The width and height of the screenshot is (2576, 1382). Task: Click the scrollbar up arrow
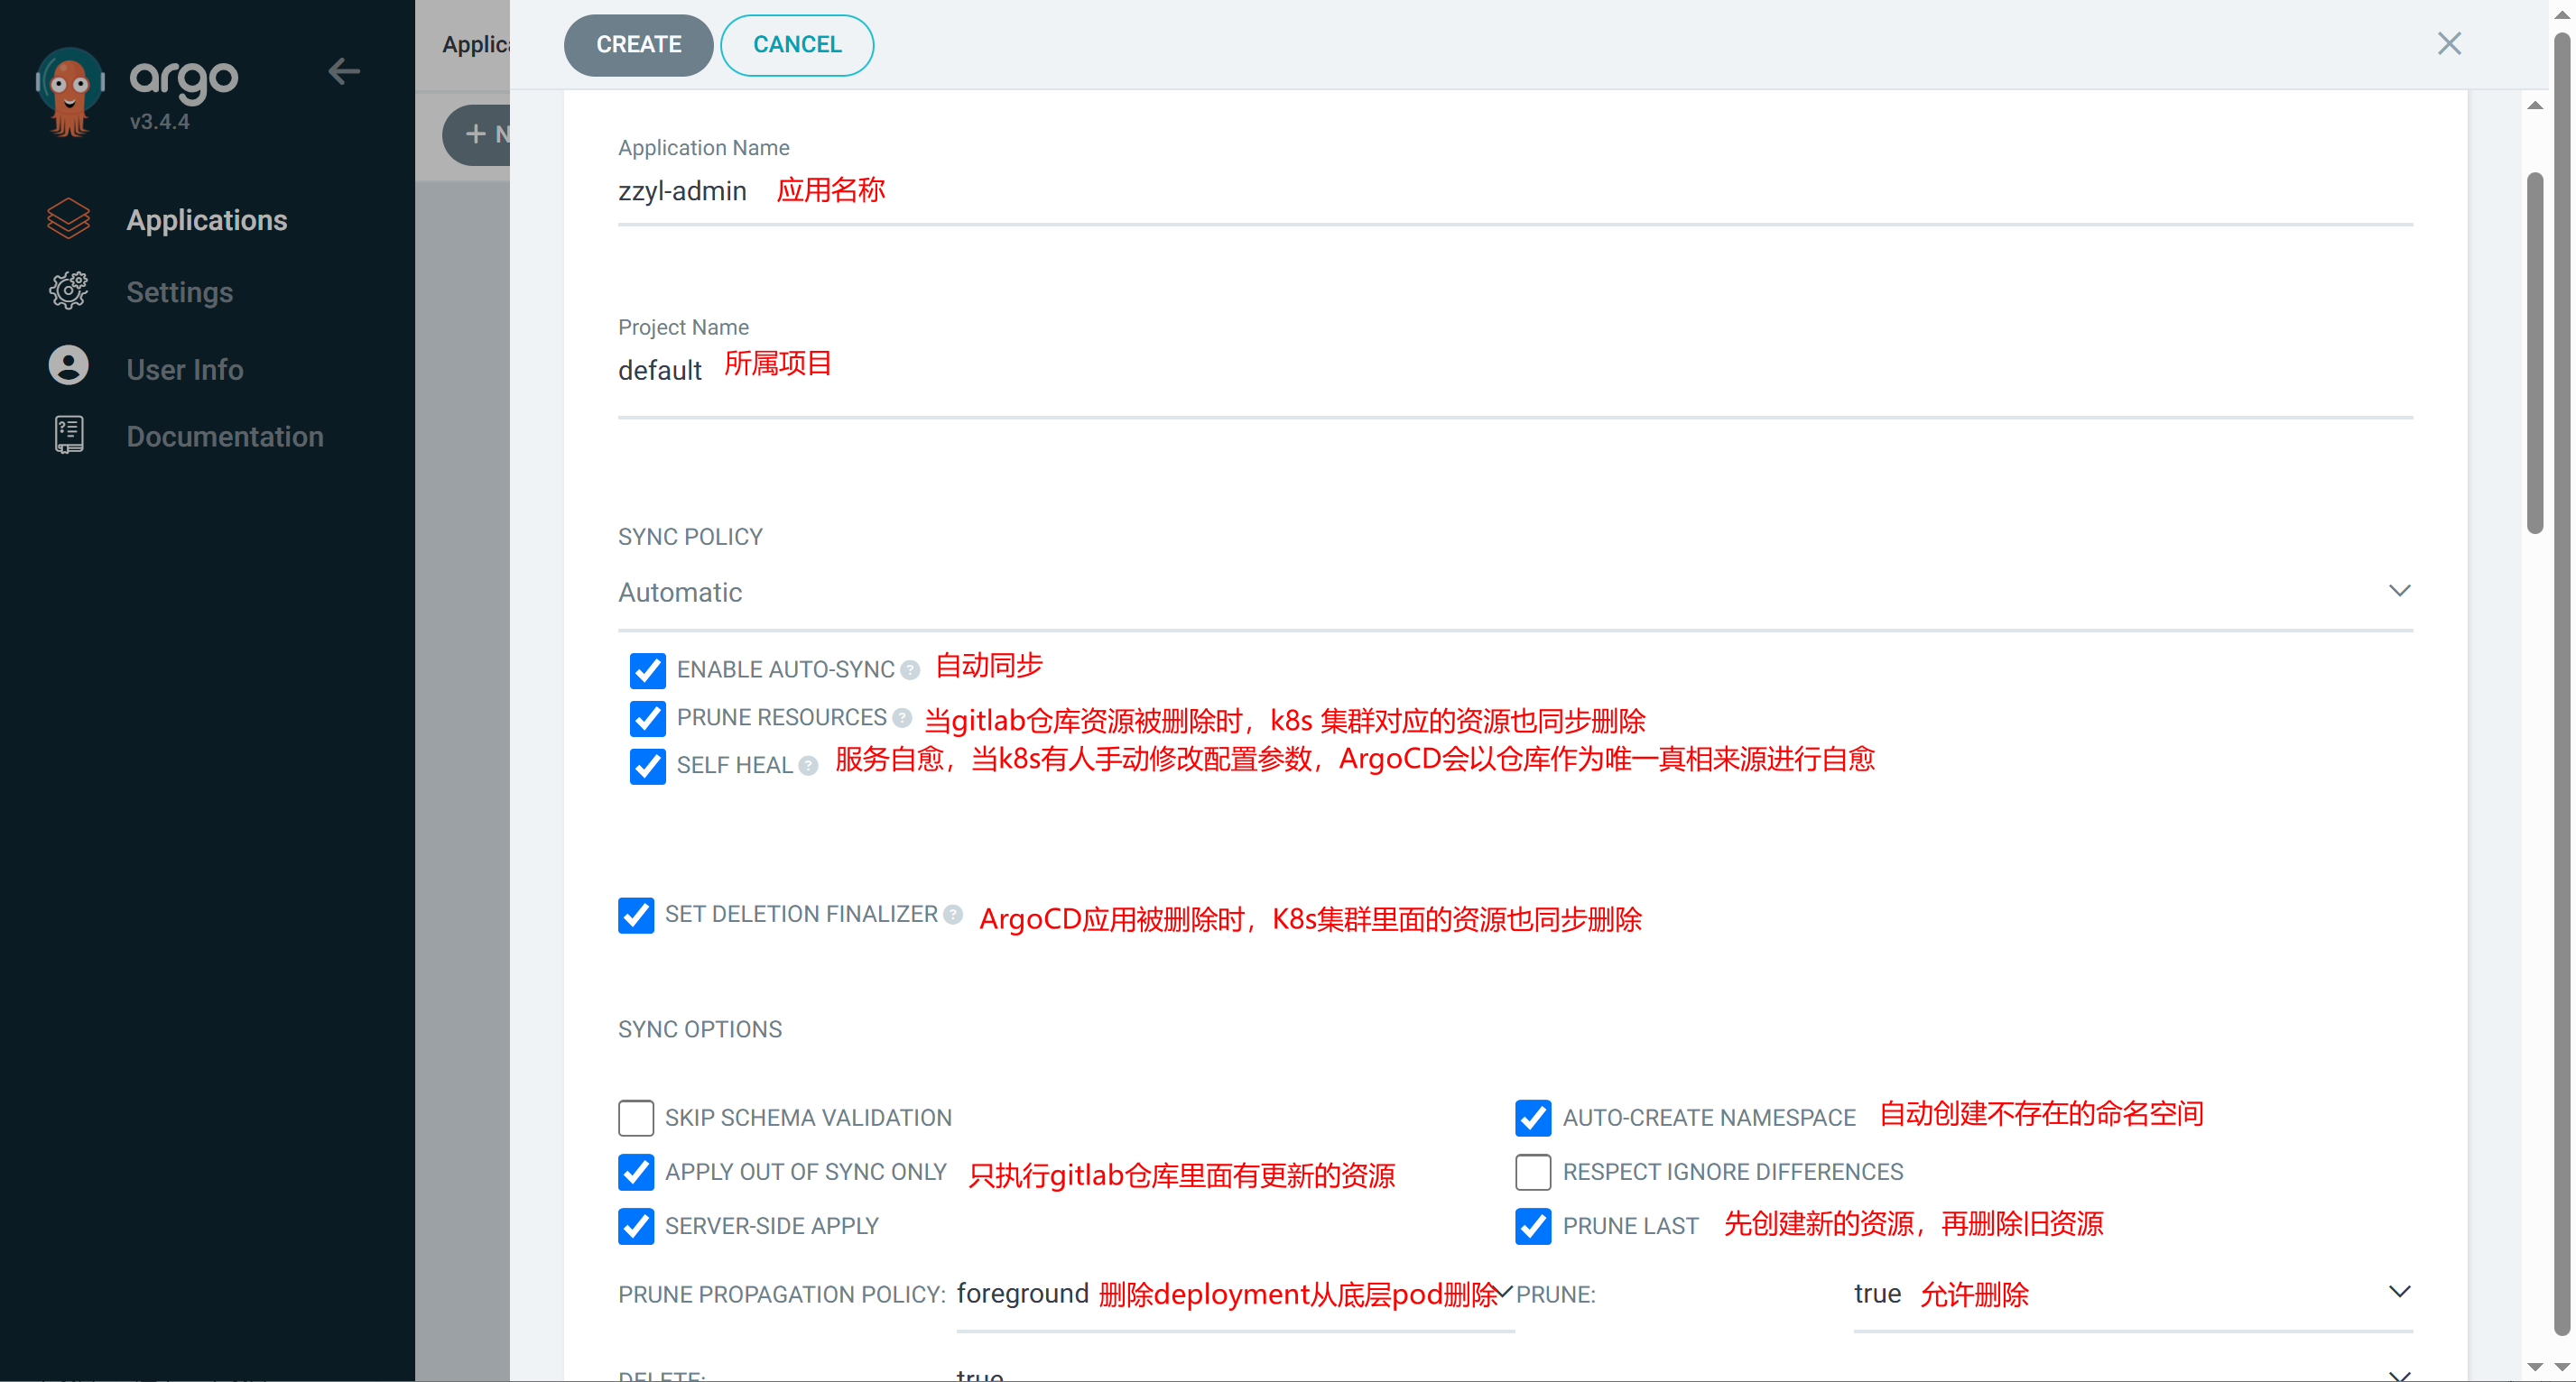pos(2535,105)
